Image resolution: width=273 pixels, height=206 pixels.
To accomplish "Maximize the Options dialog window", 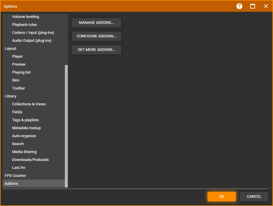I will click(253, 6).
